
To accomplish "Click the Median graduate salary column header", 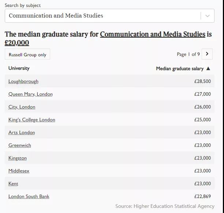I will 179,69.
